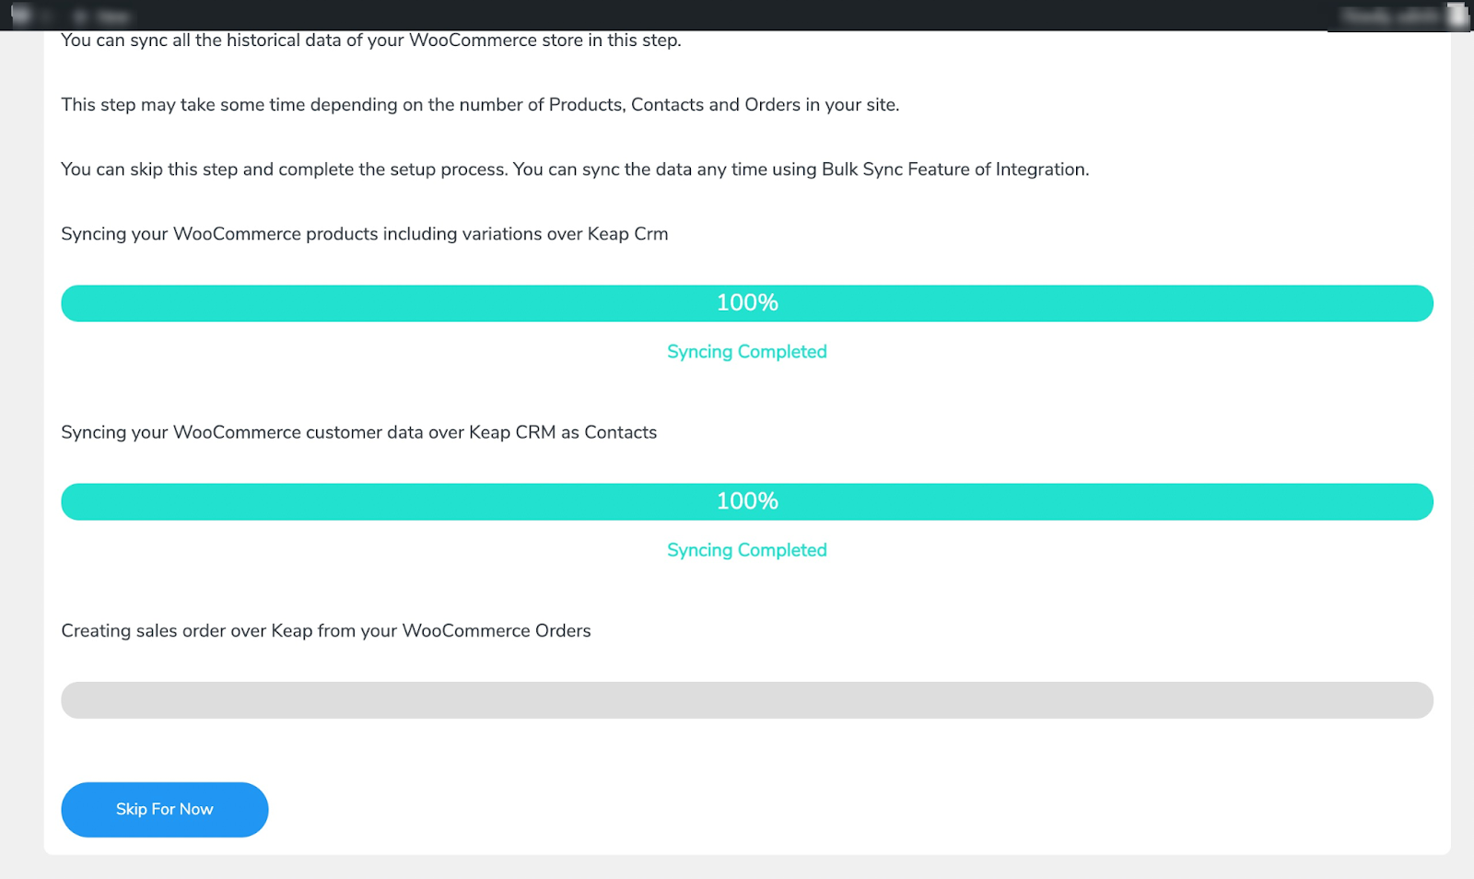Viewport: 1474px width, 879px height.
Task: Click the user avatar in the admin bar
Action: (1456, 16)
